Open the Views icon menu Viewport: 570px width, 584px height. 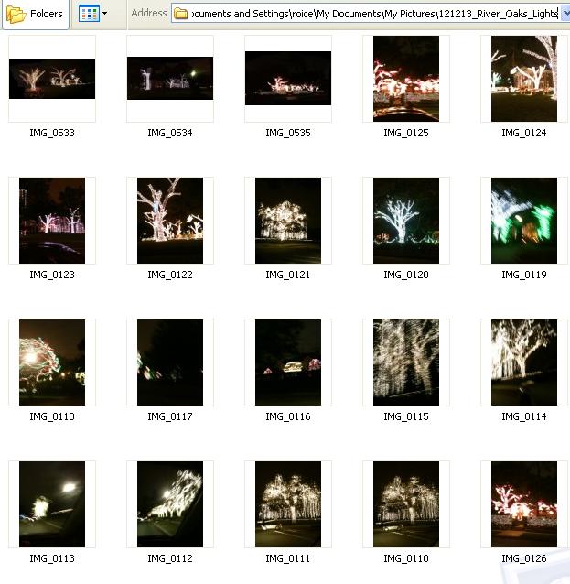pos(89,14)
